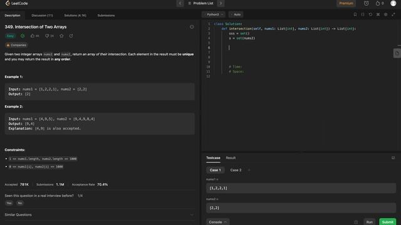
Task: Expand the Console panel
Action: tap(217, 222)
